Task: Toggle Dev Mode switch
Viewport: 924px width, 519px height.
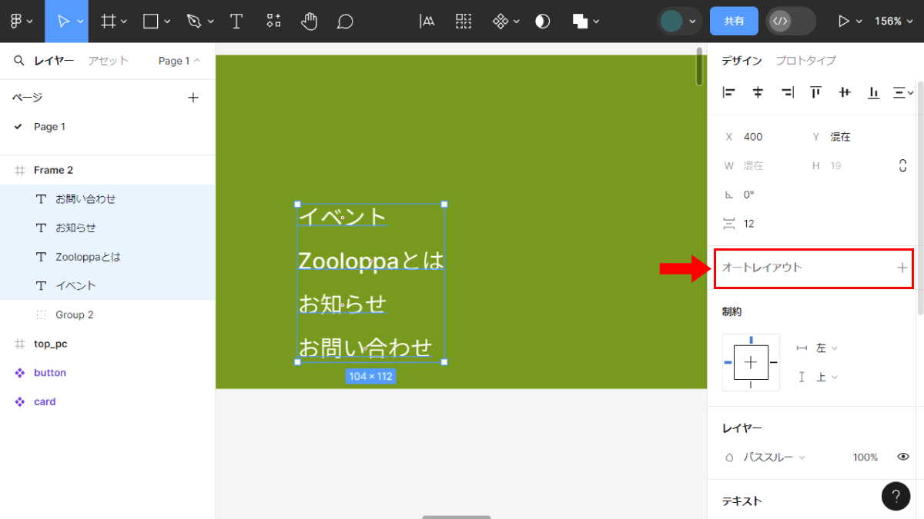Action: tap(791, 21)
